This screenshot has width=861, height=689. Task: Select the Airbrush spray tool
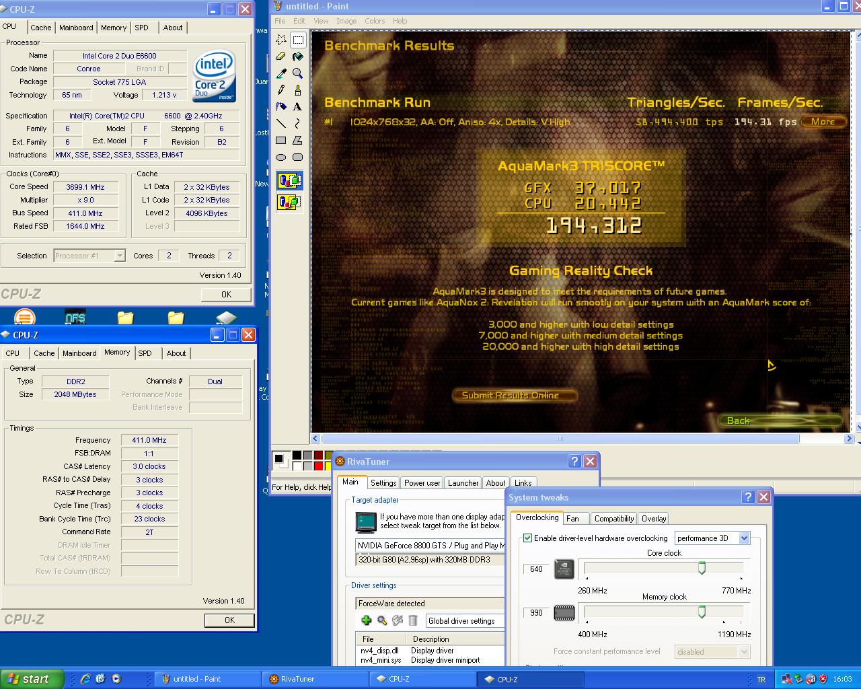(281, 106)
